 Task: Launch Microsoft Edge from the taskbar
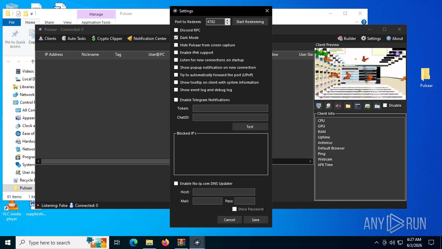pyautogui.click(x=134, y=243)
